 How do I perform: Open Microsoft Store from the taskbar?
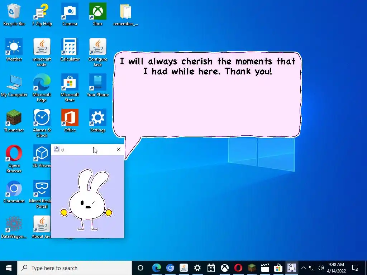[x=278, y=268]
